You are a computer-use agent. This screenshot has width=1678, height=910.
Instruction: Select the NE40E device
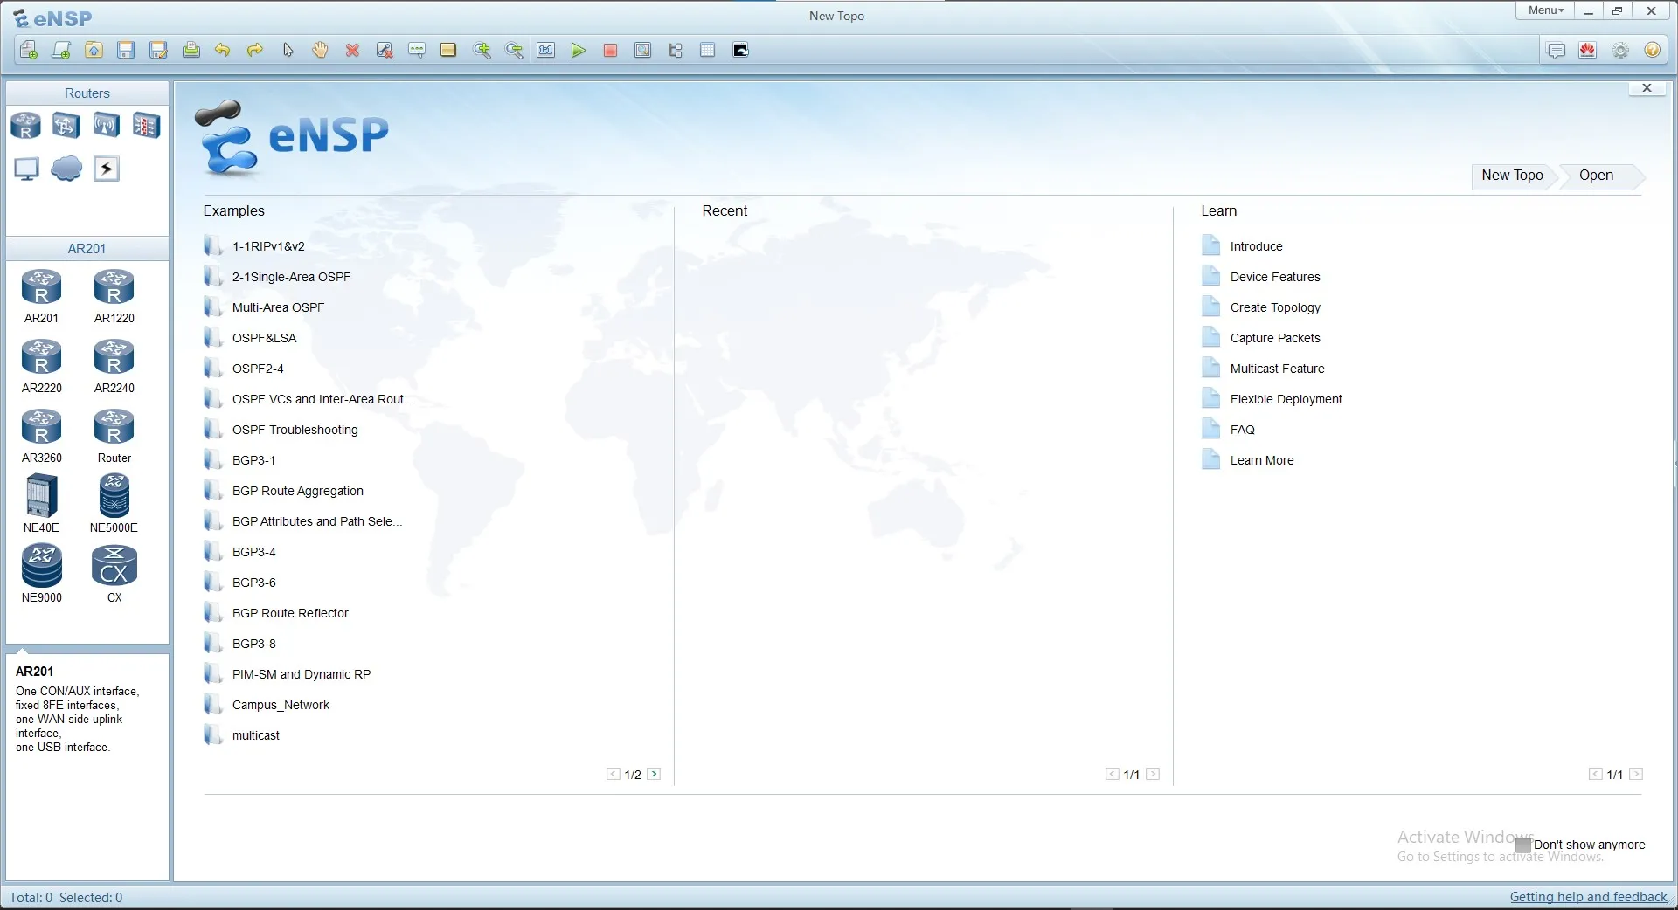(41, 504)
